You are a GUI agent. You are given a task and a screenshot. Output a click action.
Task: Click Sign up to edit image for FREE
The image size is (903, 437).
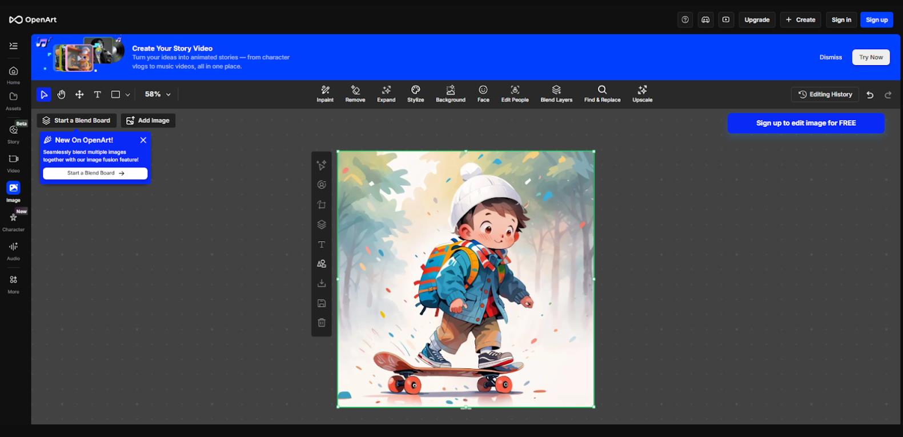click(x=806, y=123)
